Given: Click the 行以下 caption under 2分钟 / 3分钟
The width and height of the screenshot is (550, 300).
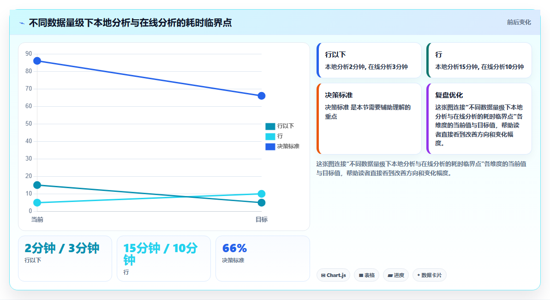Looking at the screenshot, I should coord(33,260).
